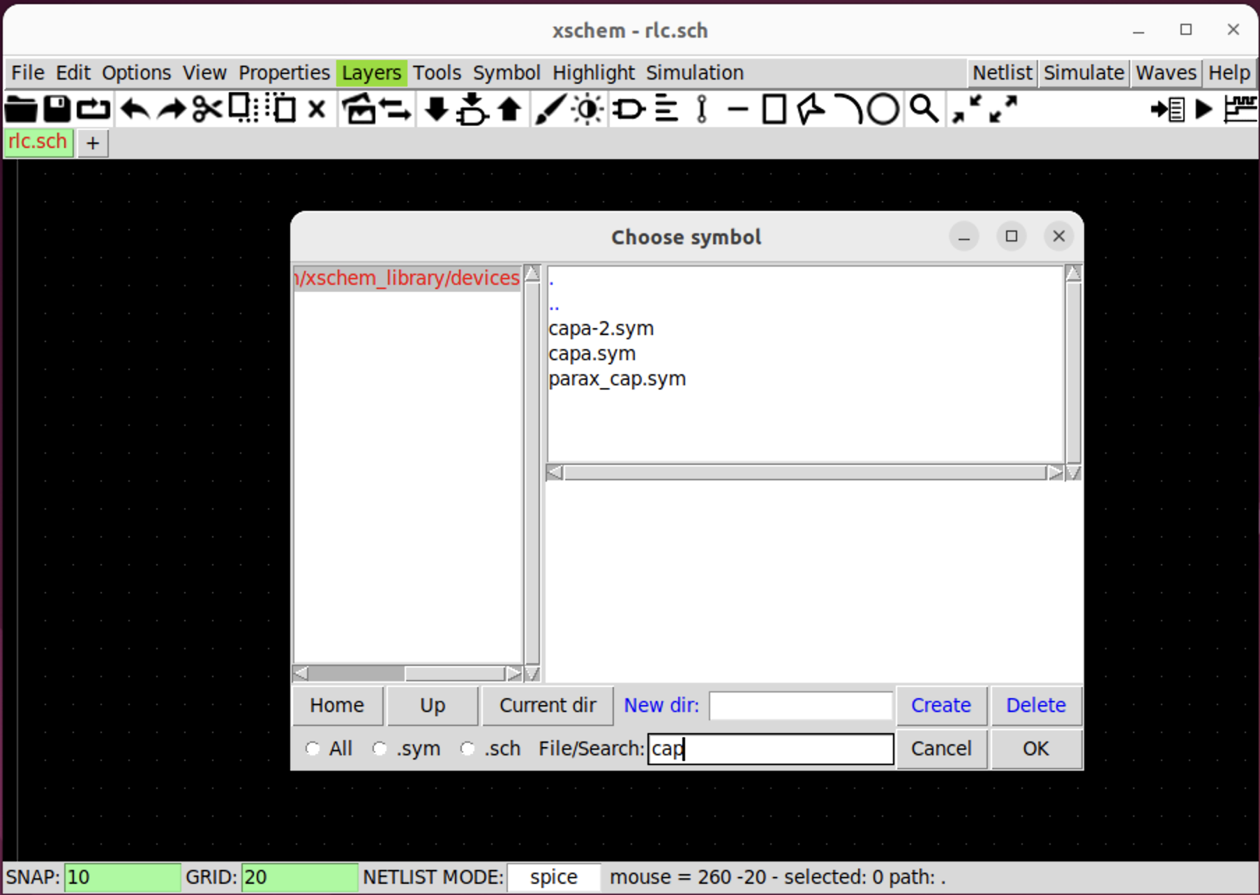Click the file list scroll-down arrow

click(x=1073, y=473)
